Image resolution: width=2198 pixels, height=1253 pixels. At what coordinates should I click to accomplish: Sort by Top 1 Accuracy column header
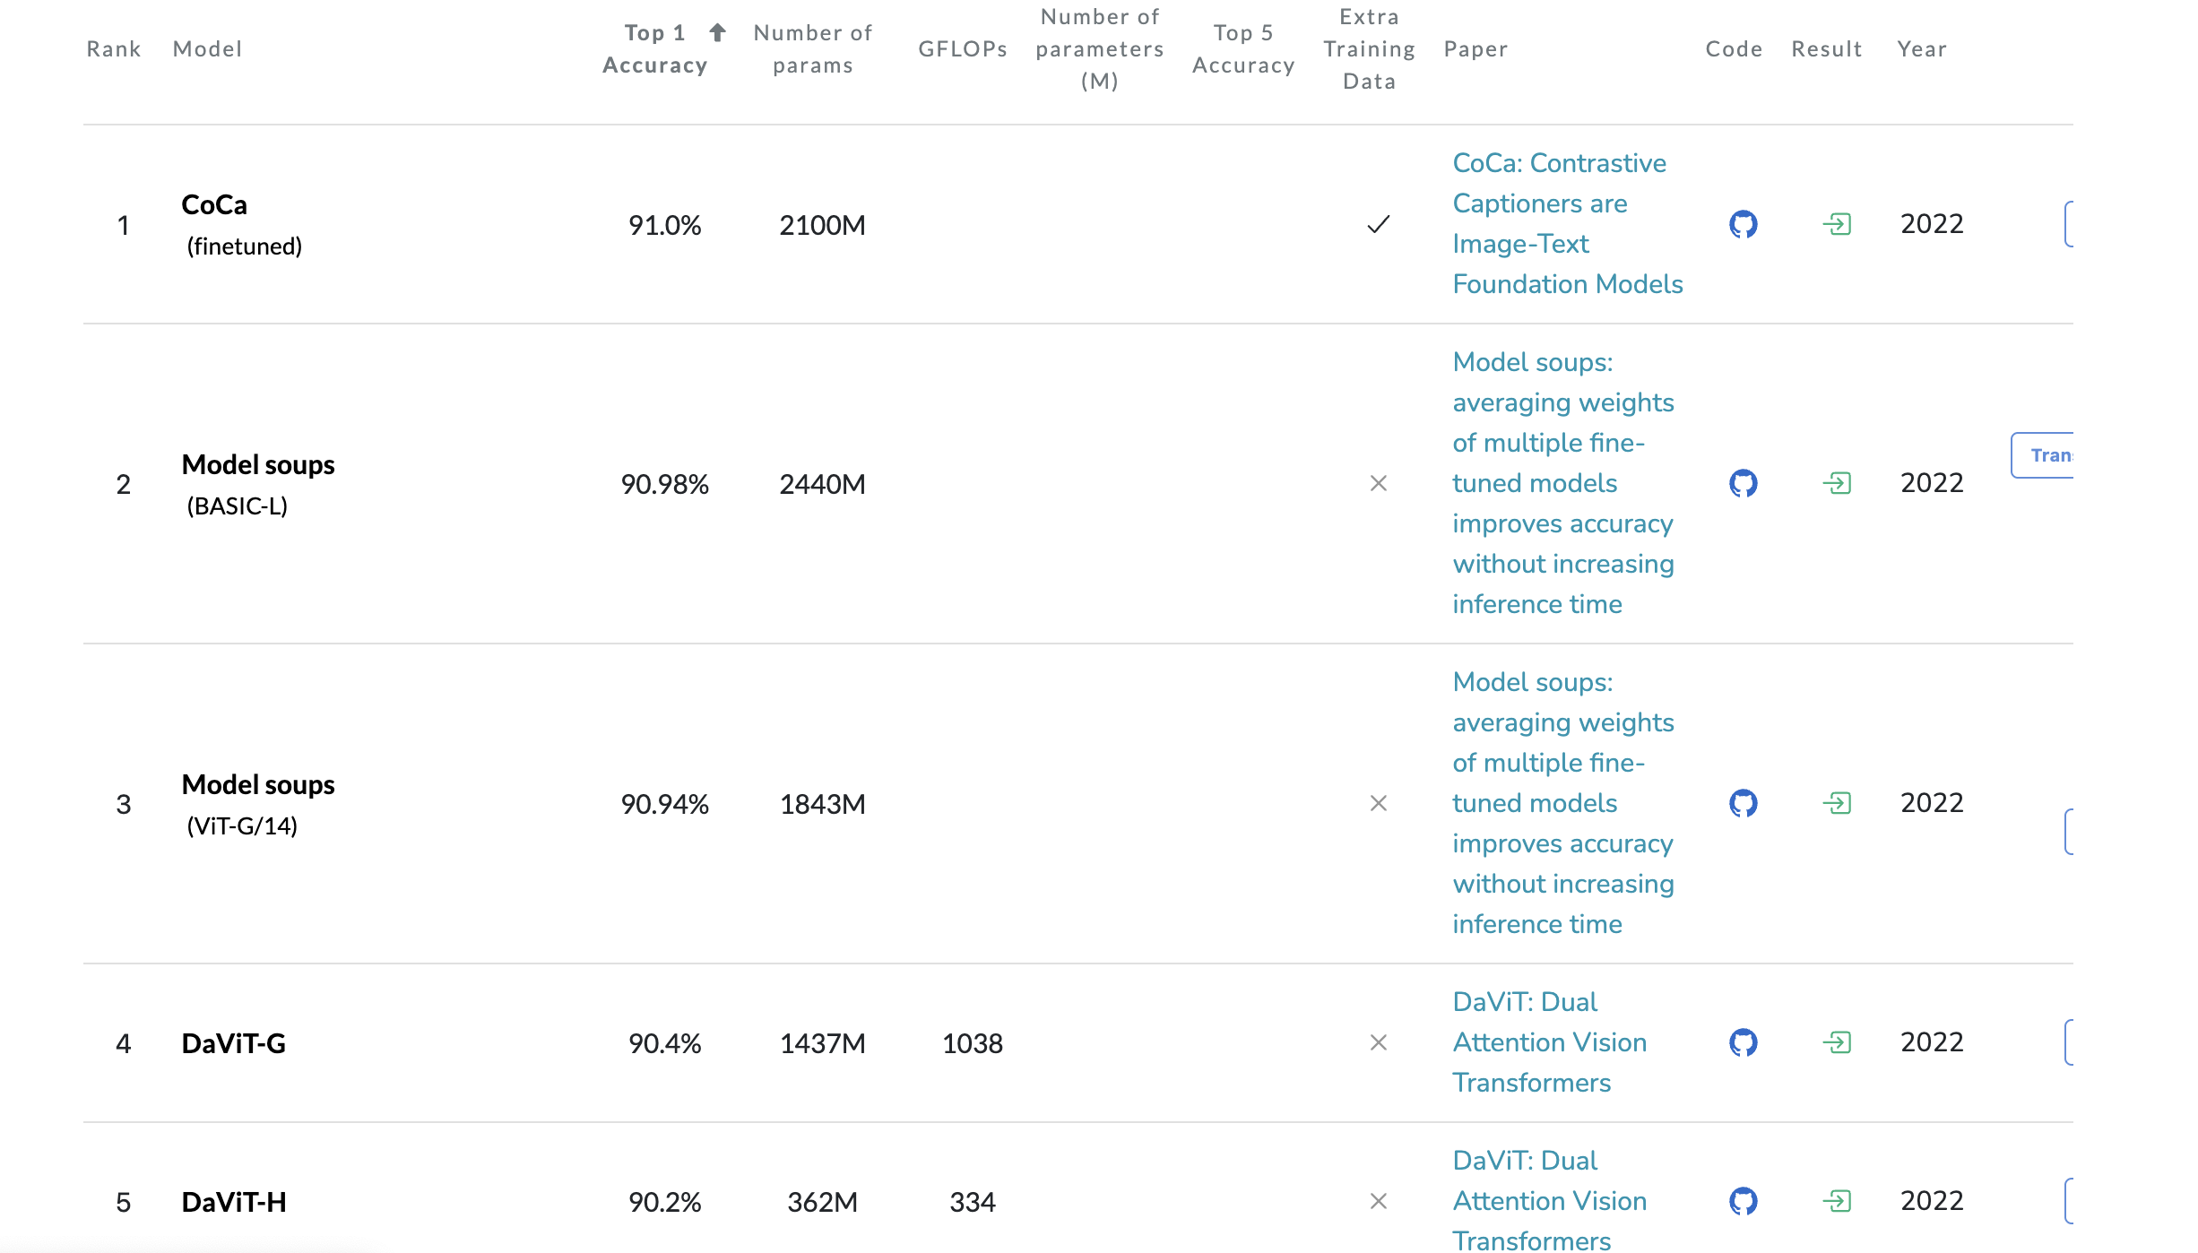coord(655,49)
